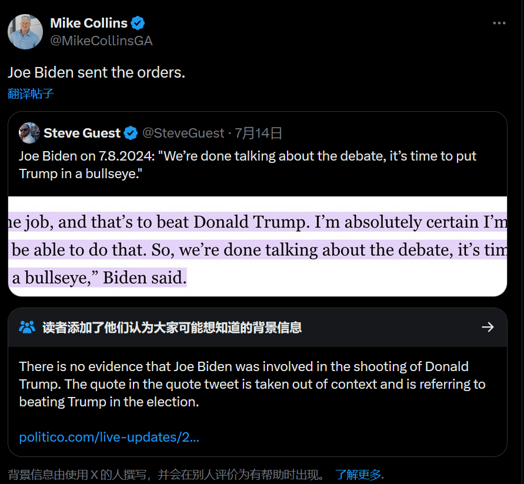Click Steve Guest's small profile avatar
The height and width of the screenshot is (484, 524).
coord(29,133)
